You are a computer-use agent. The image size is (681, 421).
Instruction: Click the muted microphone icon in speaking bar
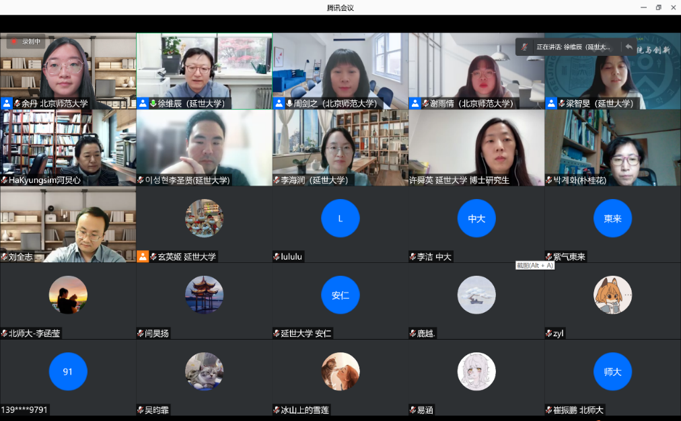525,47
